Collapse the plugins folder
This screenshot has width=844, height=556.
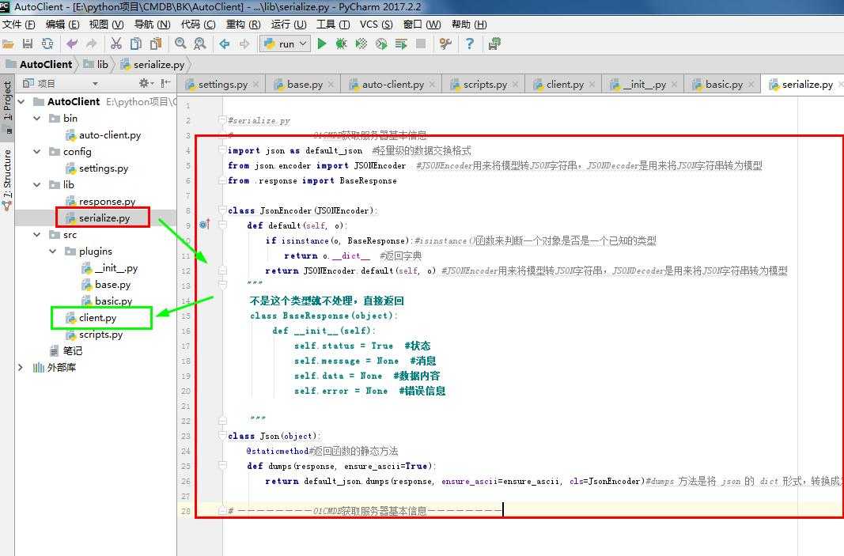(x=53, y=252)
